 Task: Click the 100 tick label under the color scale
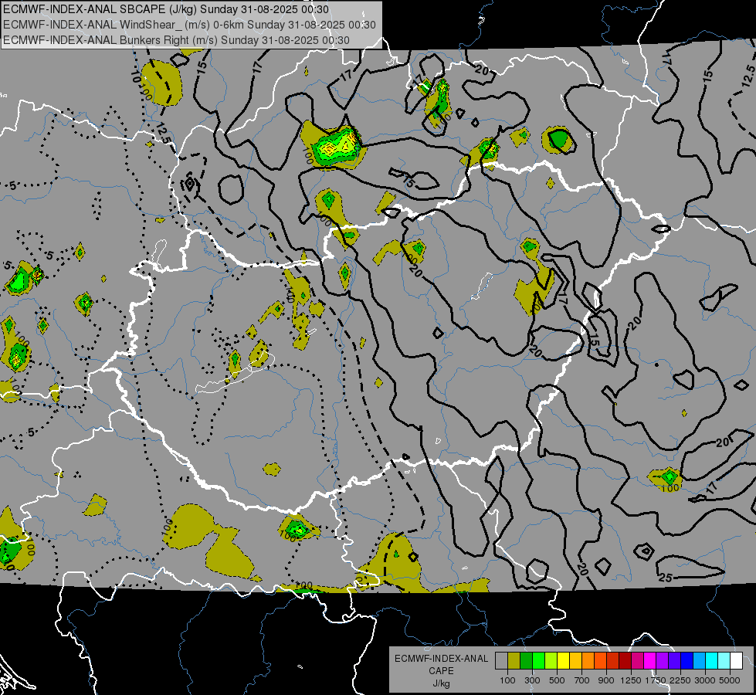coord(507,680)
